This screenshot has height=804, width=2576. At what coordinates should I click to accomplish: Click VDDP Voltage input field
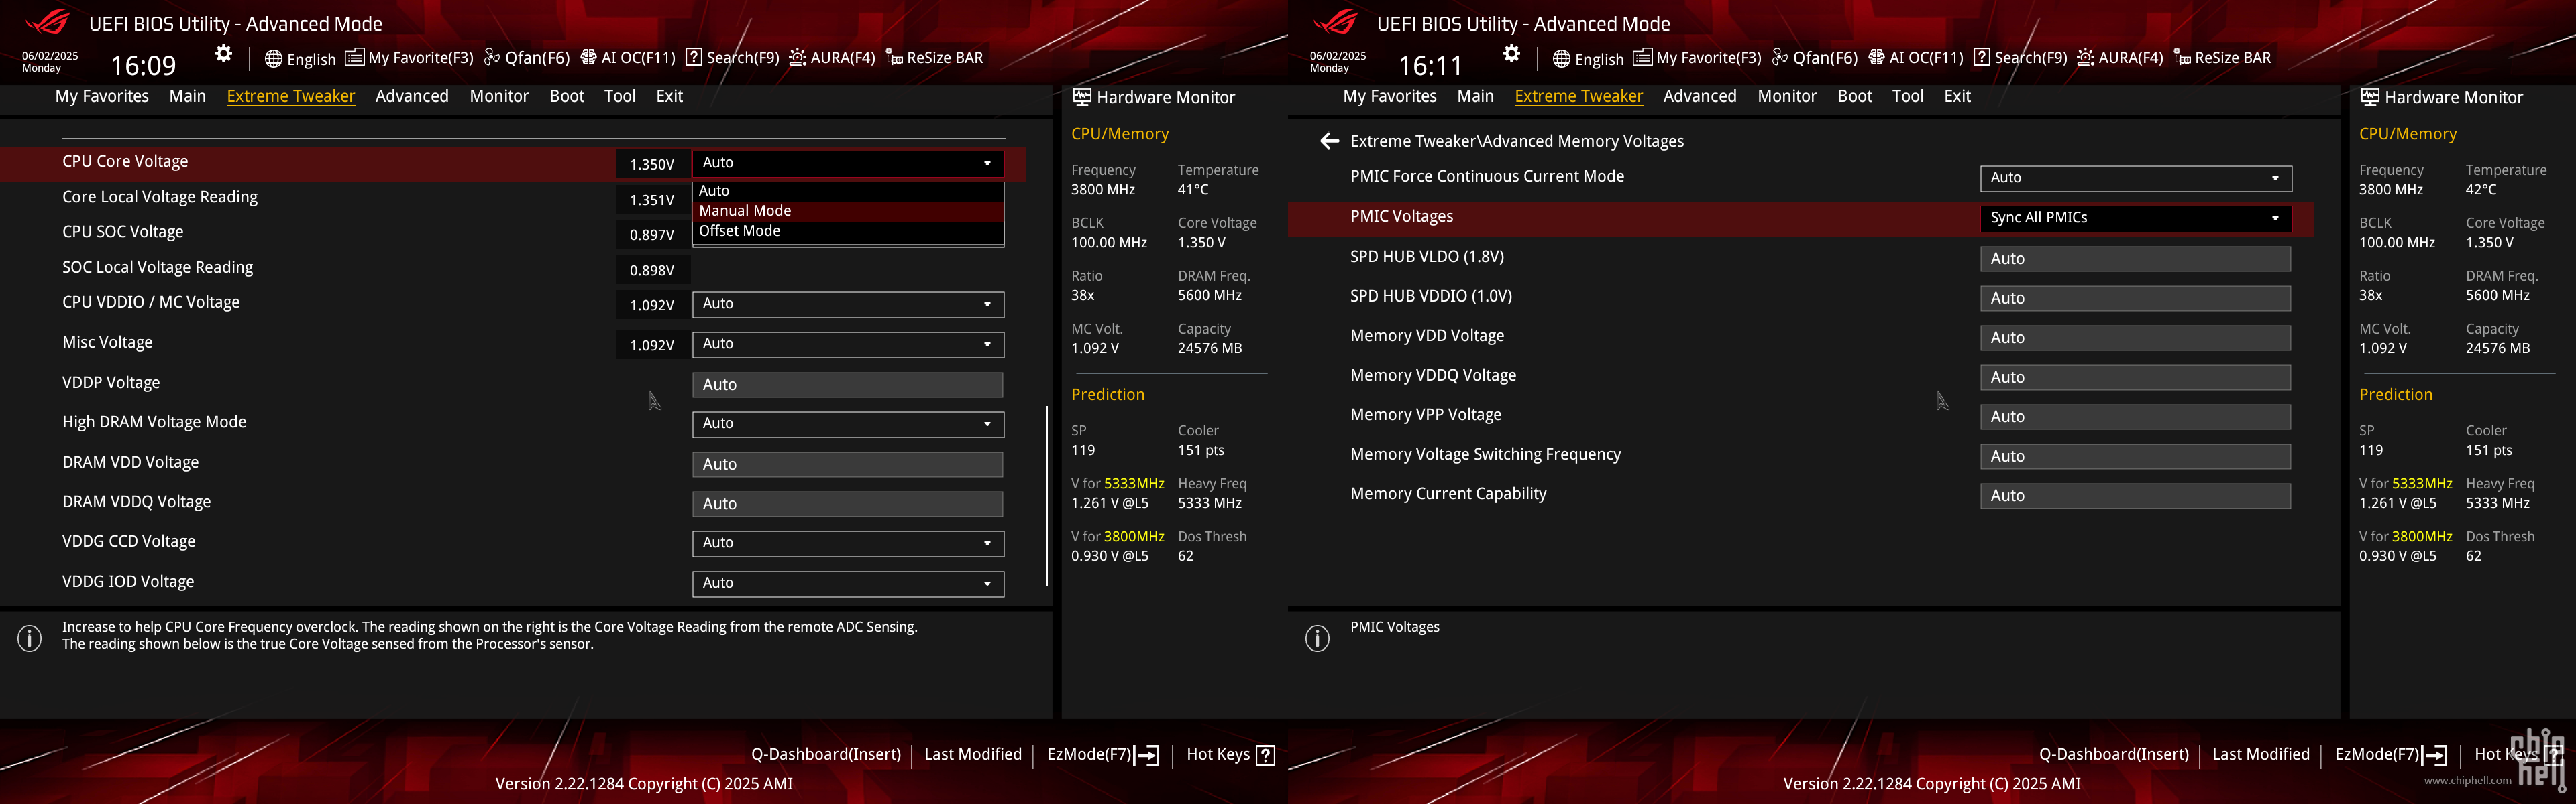pyautogui.click(x=848, y=385)
